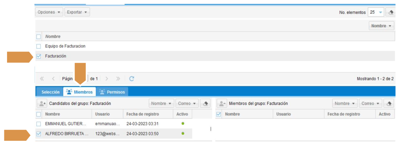The height and width of the screenshot is (146, 398).
Task: Open the No. elementos 25 combo box
Action: [376, 12]
